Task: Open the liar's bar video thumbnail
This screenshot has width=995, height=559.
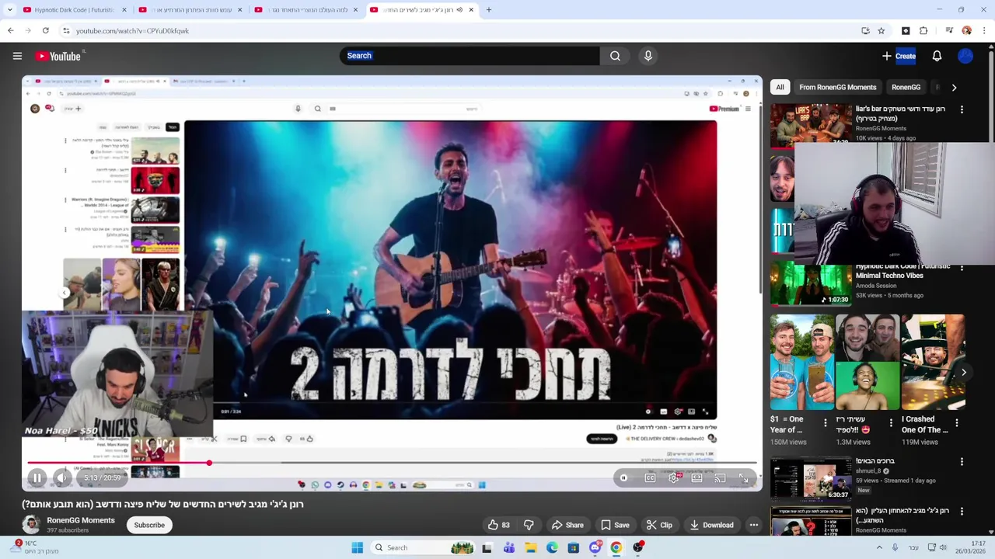Action: pyautogui.click(x=811, y=124)
